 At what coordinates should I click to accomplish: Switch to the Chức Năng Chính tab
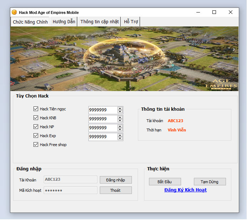coord(30,22)
